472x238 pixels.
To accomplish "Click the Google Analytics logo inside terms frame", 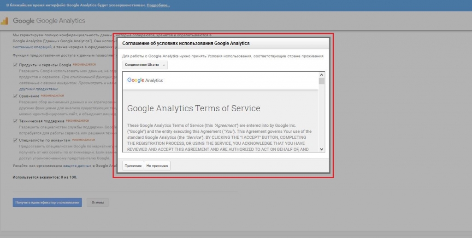I will click(145, 80).
